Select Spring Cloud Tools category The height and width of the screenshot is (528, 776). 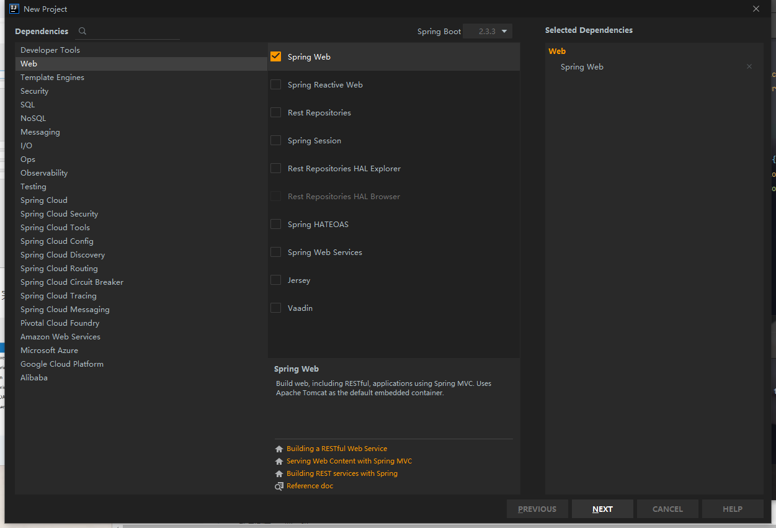(141, 227)
